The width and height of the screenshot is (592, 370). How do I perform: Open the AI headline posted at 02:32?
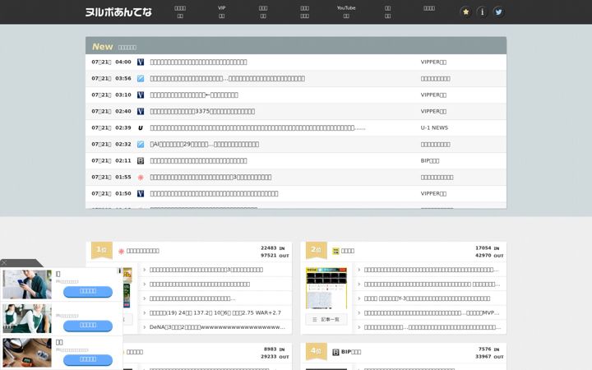[204, 144]
